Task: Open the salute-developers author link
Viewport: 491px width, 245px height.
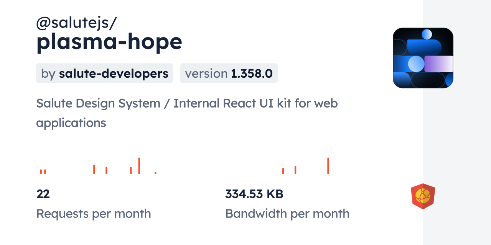Action: (x=114, y=73)
